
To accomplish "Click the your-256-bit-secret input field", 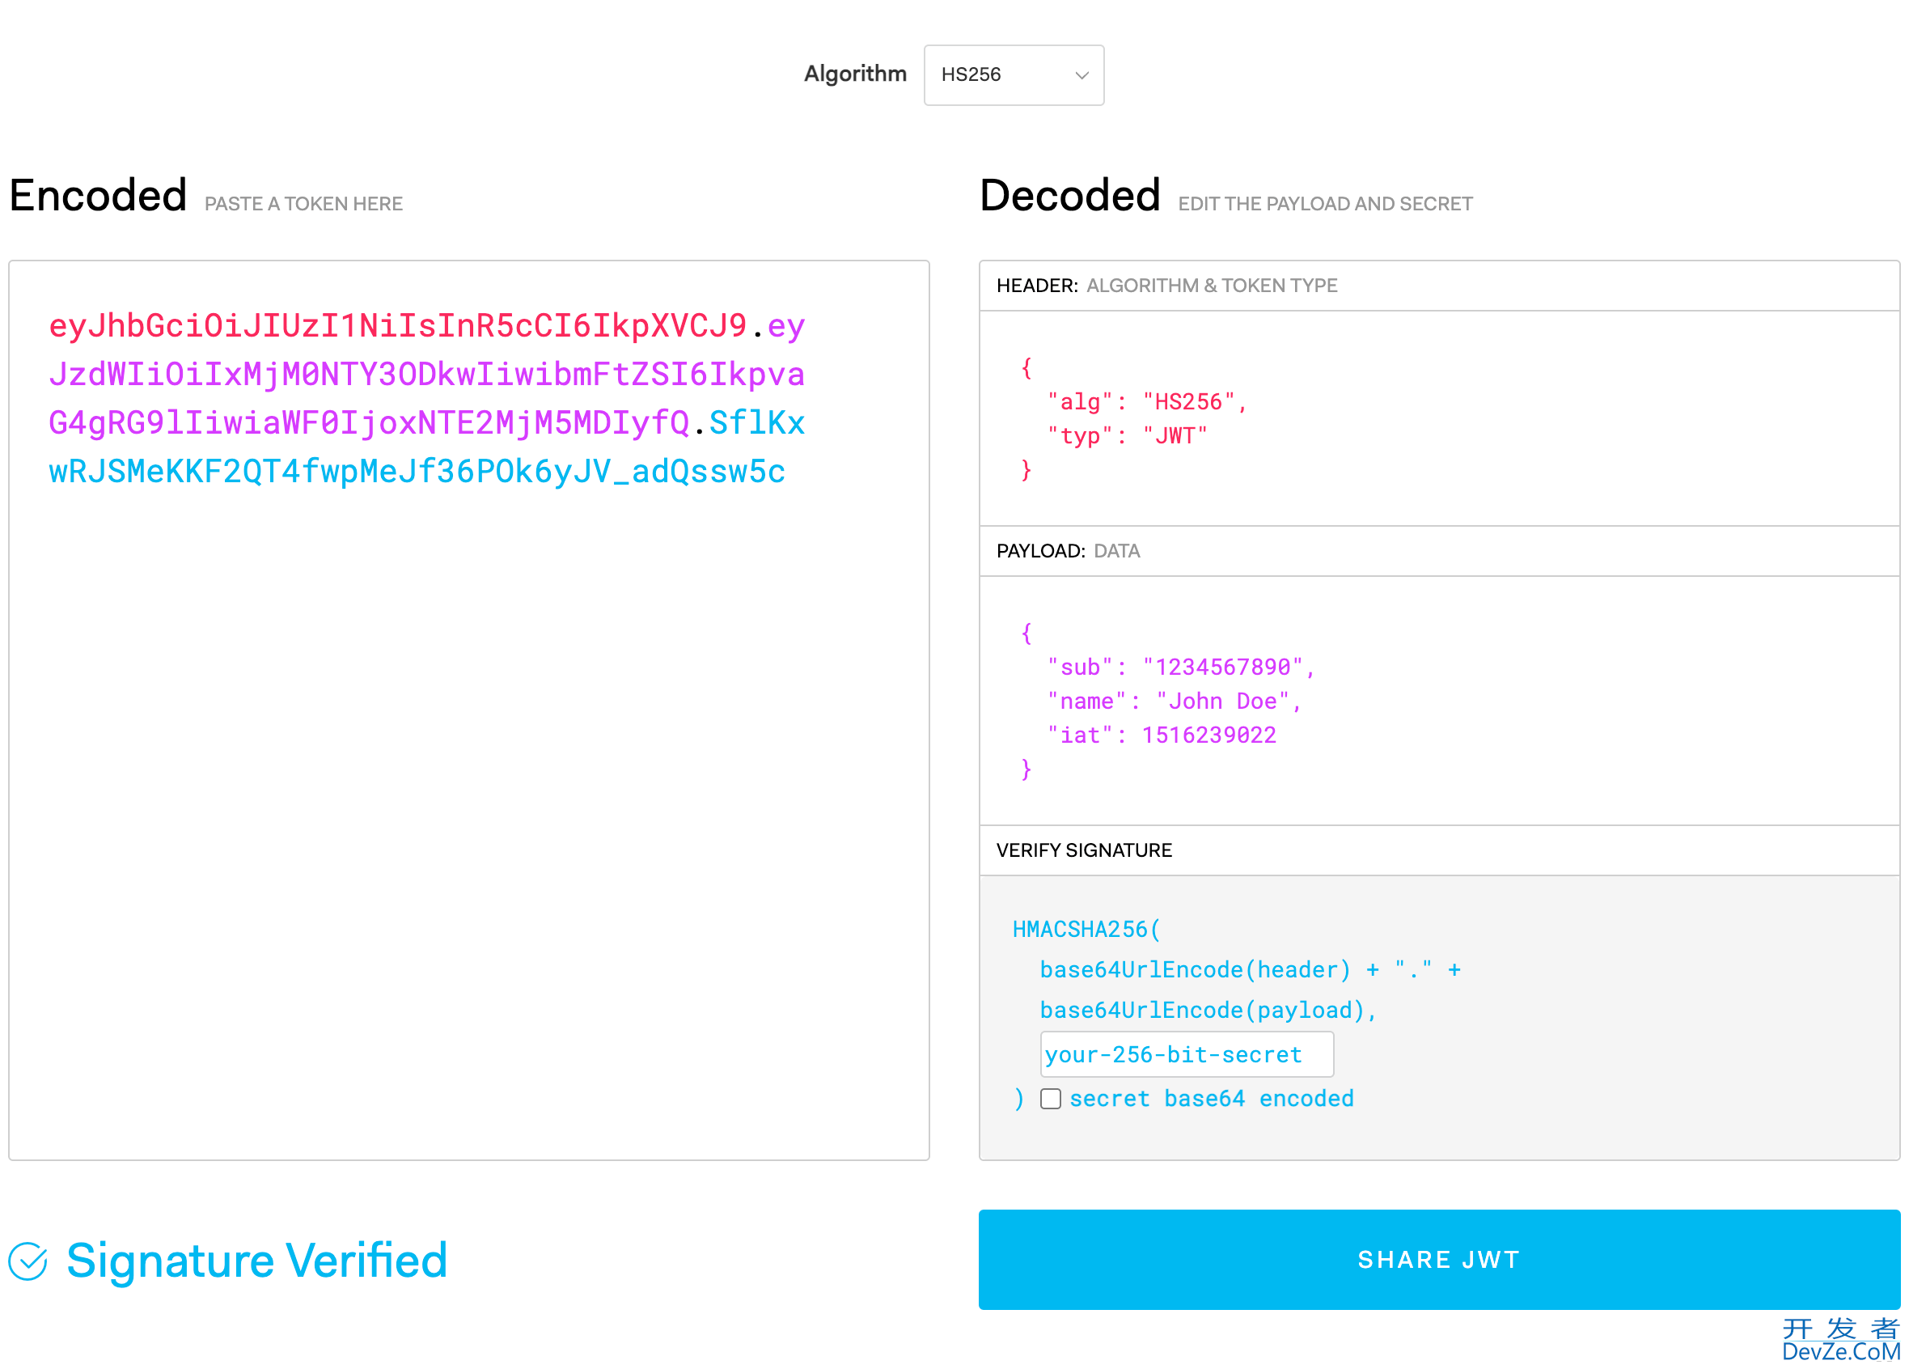I will (x=1187, y=1054).
